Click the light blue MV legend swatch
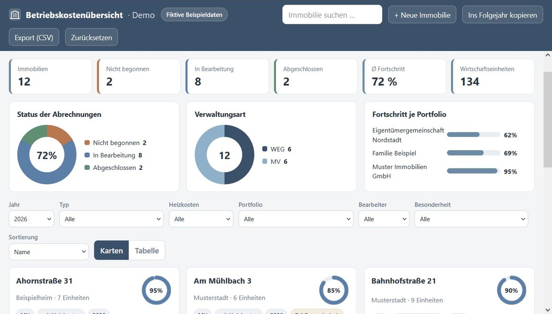Viewport: 552px width, 314px height. [265, 162]
